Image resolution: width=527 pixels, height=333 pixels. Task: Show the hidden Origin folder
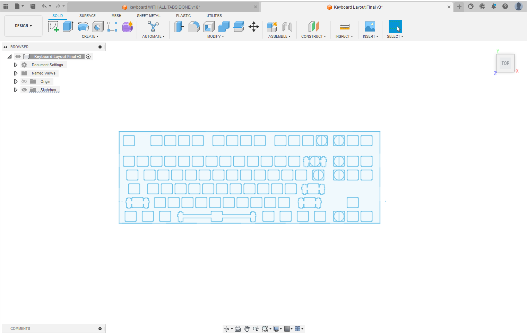click(x=24, y=81)
